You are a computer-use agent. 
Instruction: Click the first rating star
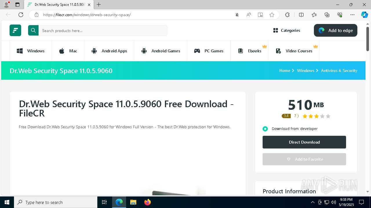click(x=305, y=116)
